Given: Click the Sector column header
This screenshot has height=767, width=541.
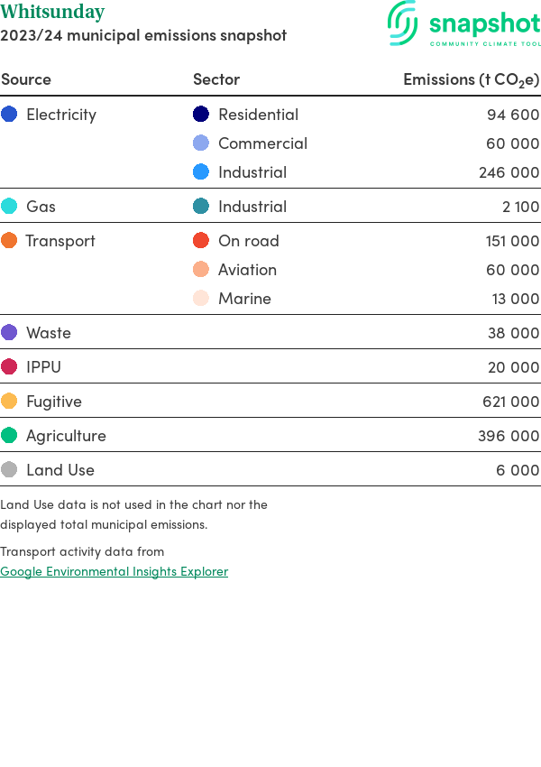Looking at the screenshot, I should coord(216,79).
